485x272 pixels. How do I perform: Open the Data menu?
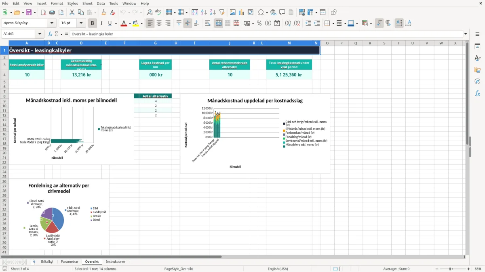point(101,3)
